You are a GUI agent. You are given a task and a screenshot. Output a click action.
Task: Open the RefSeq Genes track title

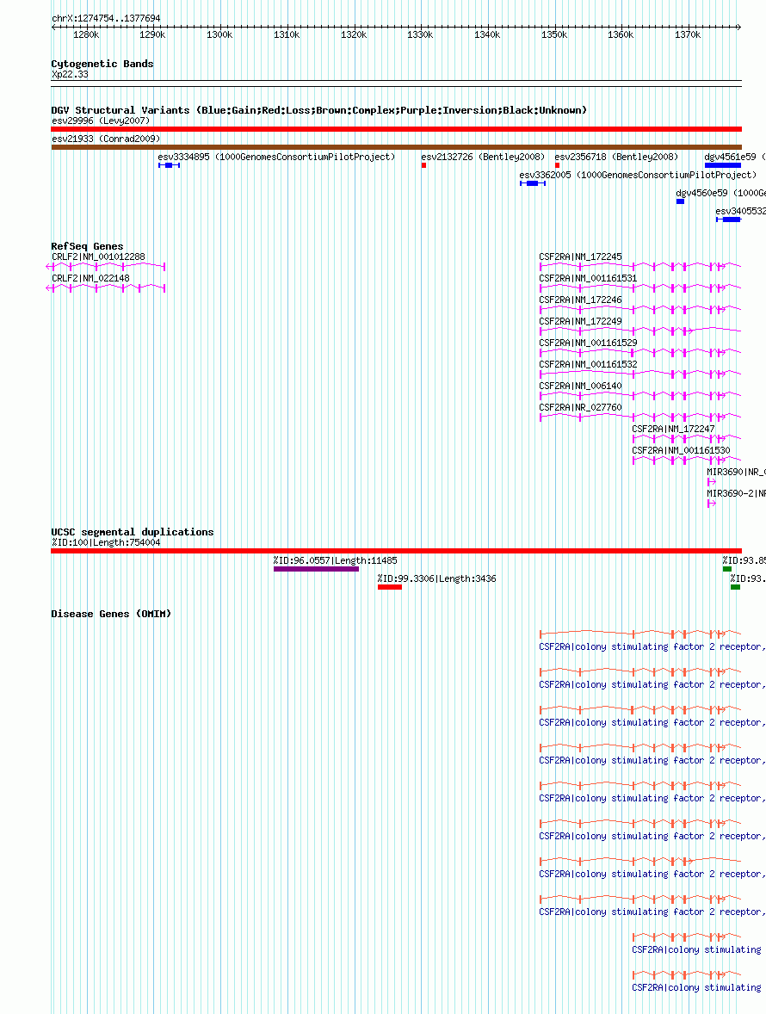coord(87,245)
